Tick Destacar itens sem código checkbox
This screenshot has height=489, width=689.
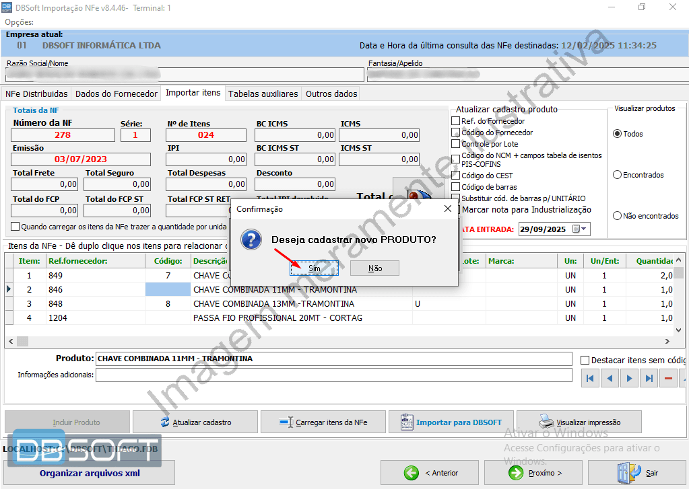coord(585,361)
